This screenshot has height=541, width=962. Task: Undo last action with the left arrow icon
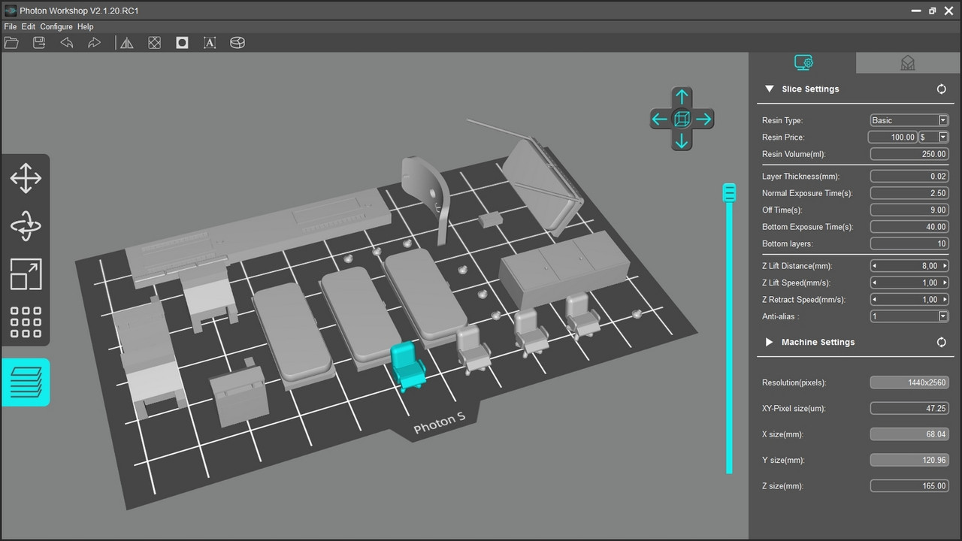[67, 43]
